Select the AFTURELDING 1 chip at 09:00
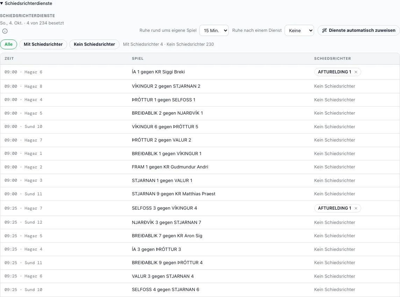Viewport: 400px width, 297px height. 334,72
